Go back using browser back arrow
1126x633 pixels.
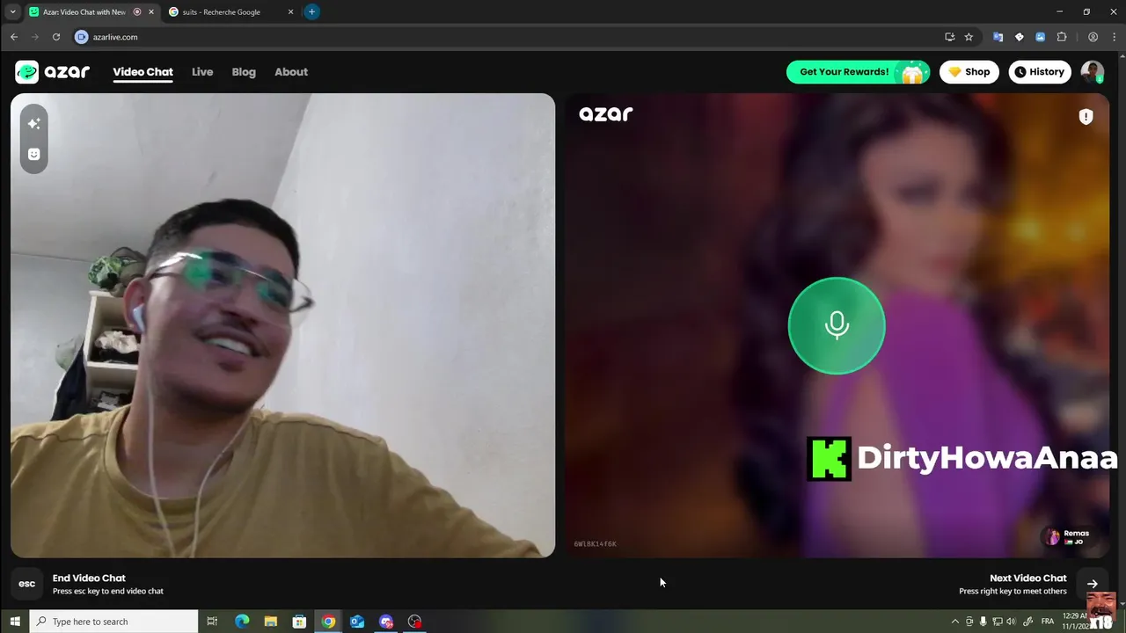click(14, 37)
